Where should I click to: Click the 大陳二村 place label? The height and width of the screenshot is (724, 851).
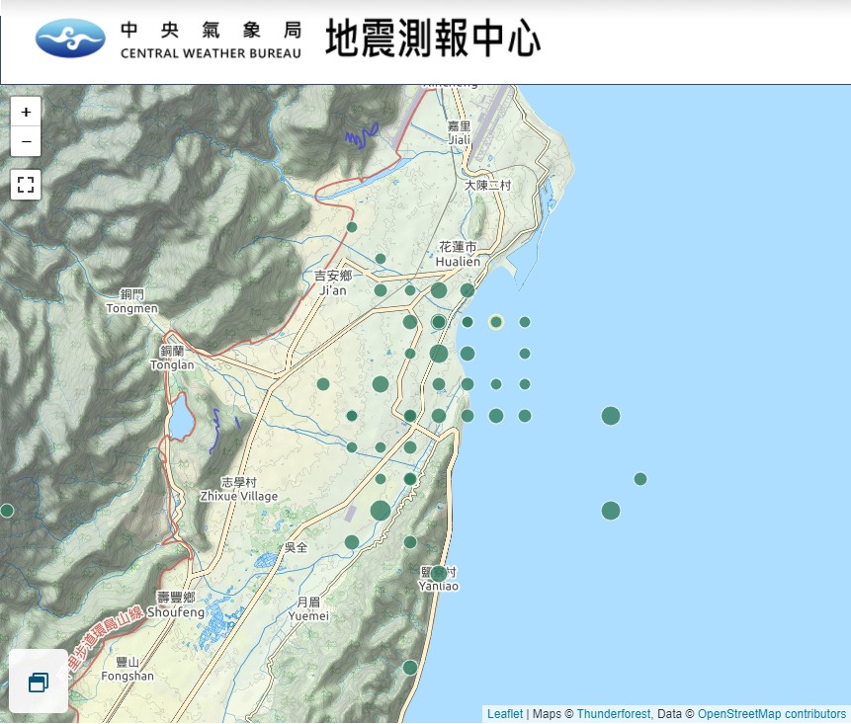pos(487,185)
